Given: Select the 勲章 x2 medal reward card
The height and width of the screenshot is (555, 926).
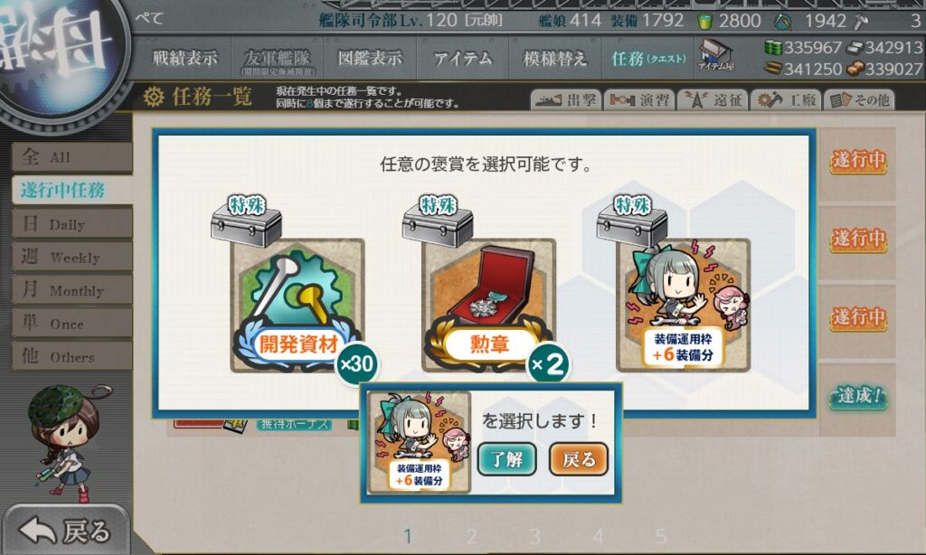Looking at the screenshot, I should coord(489,306).
